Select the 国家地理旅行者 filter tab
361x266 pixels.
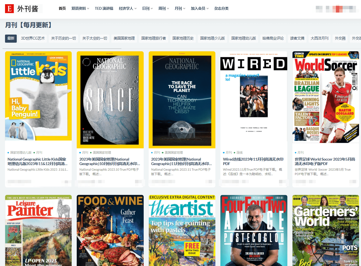tap(153, 38)
